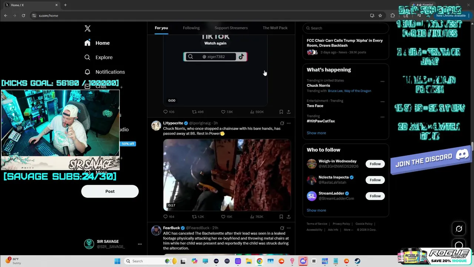Open the More footer links menu
The width and height of the screenshot is (474, 267).
coord(348,230)
